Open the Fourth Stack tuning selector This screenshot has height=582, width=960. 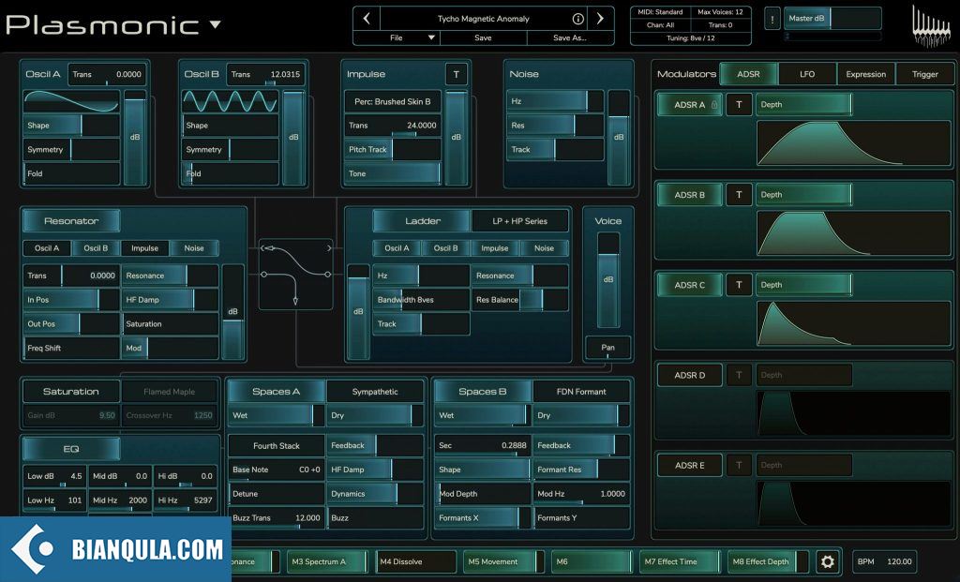tap(277, 445)
